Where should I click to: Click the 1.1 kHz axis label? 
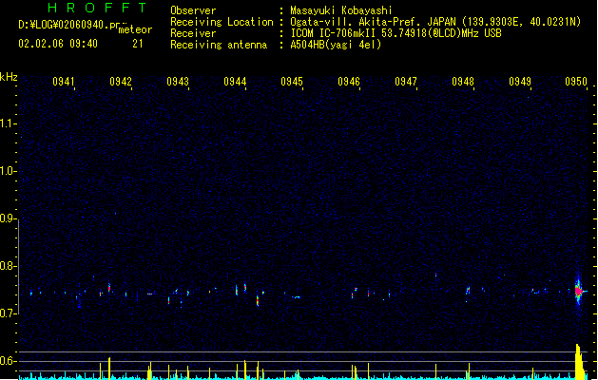coord(8,123)
